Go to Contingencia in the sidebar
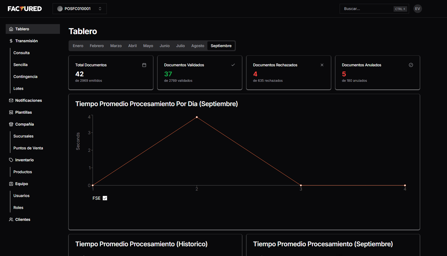The width and height of the screenshot is (447, 256). [x=25, y=77]
